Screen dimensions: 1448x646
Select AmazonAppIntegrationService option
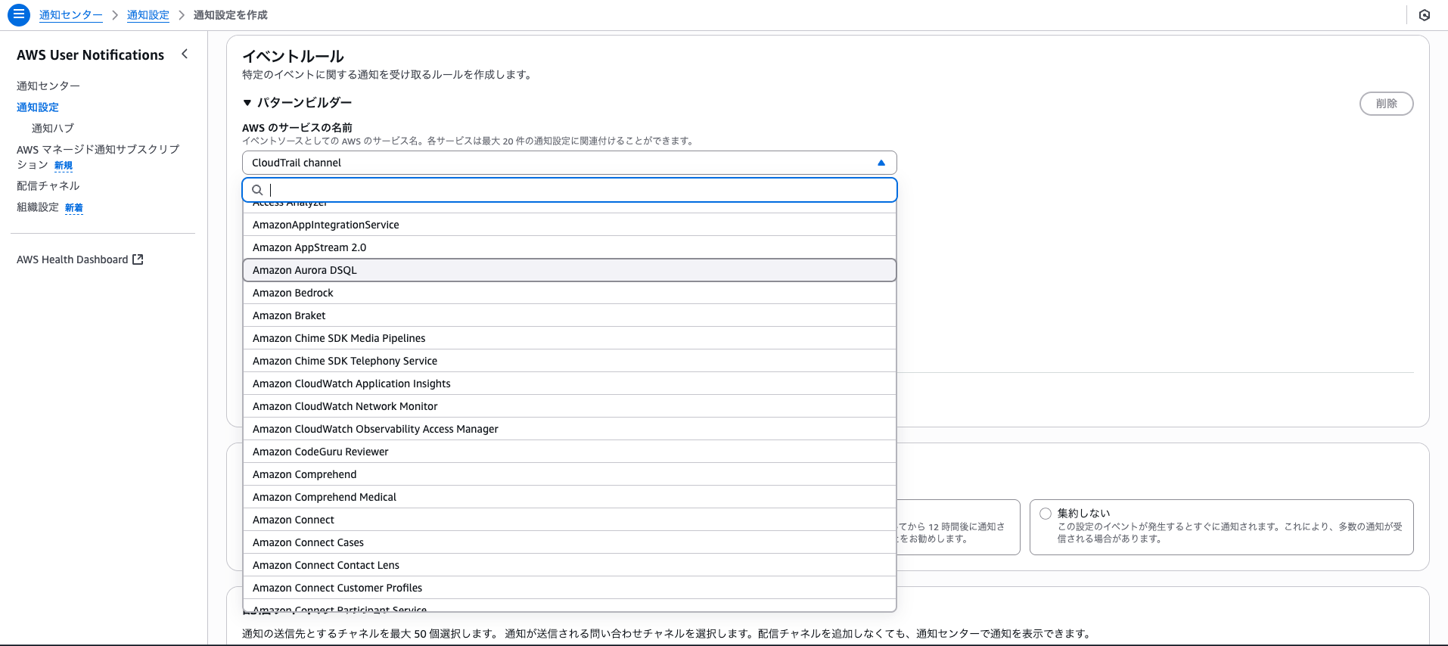pyautogui.click(x=569, y=225)
